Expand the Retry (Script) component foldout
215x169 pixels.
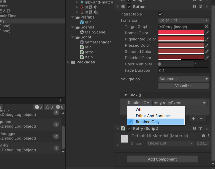[x=117, y=128]
